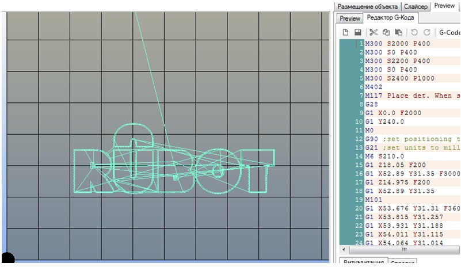
Task: Copy the selected G-code with the copy icon
Action: click(386, 32)
